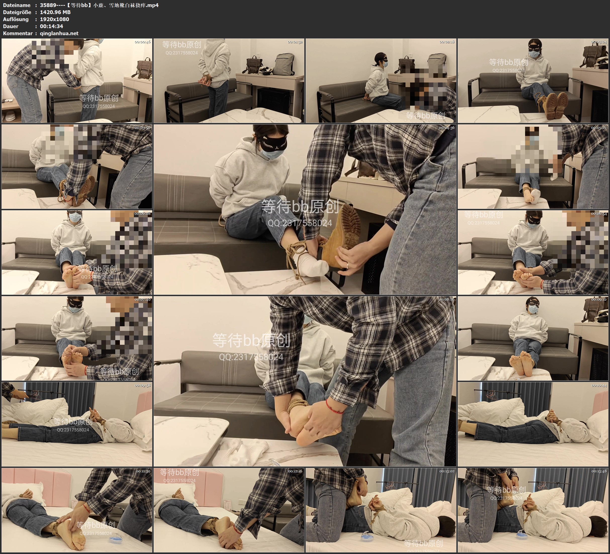
Task: Select the frame marked 00:01:32
Action: 229,80
